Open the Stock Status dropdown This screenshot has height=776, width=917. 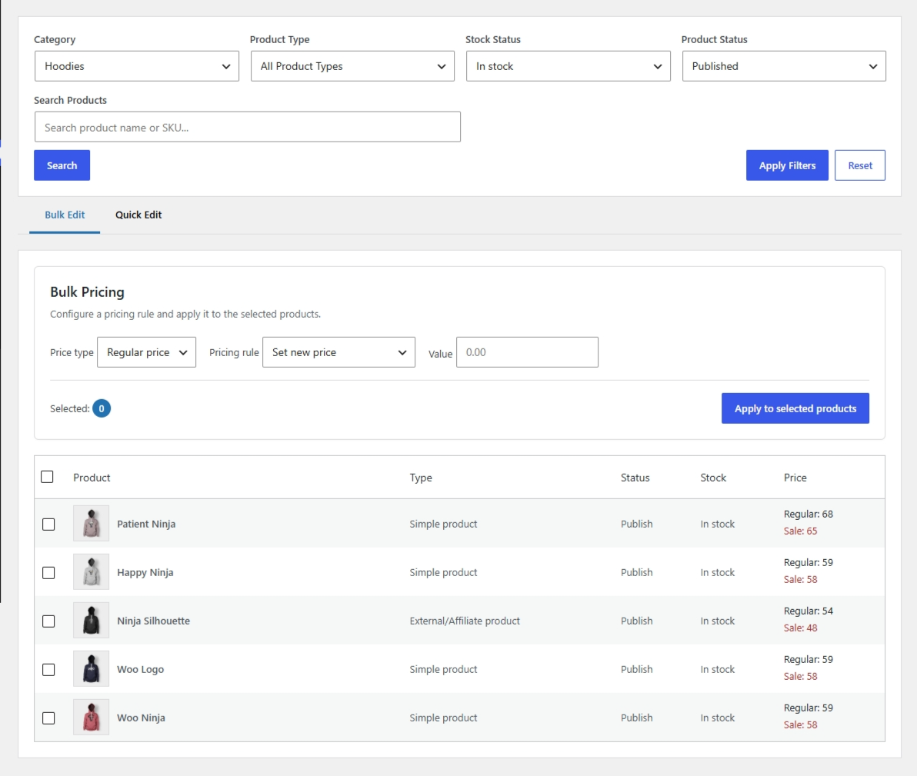(568, 66)
